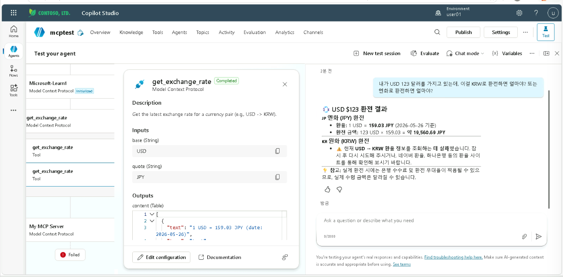Click the Settings button
The image size is (563, 277).
[501, 32]
